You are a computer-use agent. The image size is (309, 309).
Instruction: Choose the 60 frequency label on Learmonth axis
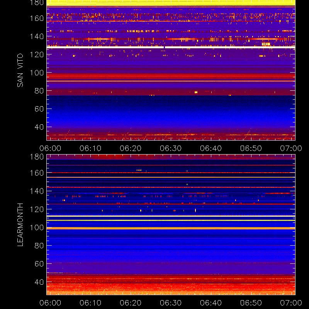(x=39, y=264)
